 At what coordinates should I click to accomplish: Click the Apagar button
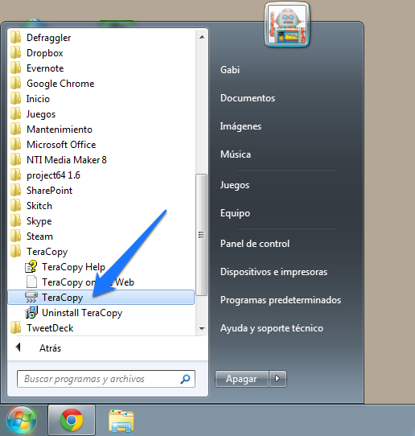(241, 378)
